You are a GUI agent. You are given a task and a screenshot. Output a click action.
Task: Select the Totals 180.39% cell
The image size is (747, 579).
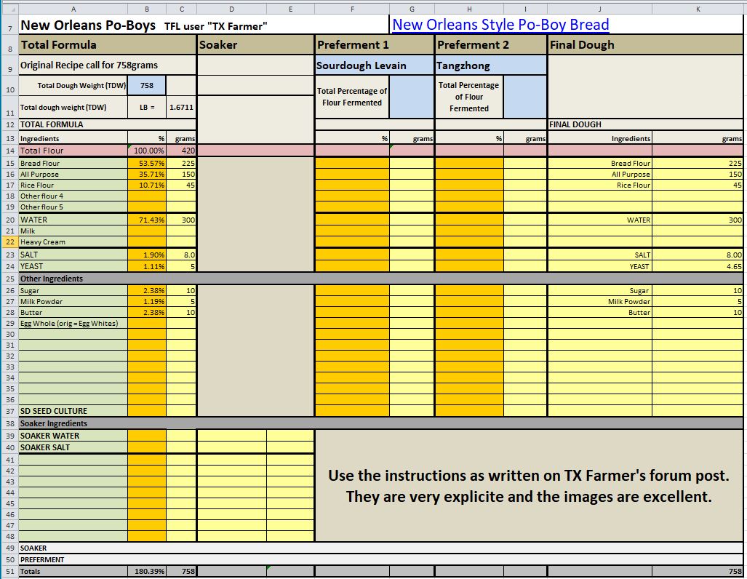(x=147, y=572)
